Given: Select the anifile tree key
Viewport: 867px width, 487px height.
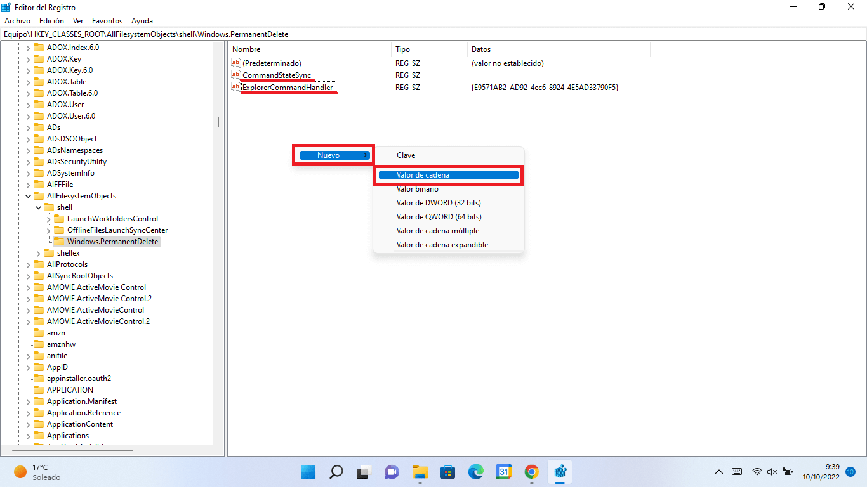Looking at the screenshot, I should point(57,356).
